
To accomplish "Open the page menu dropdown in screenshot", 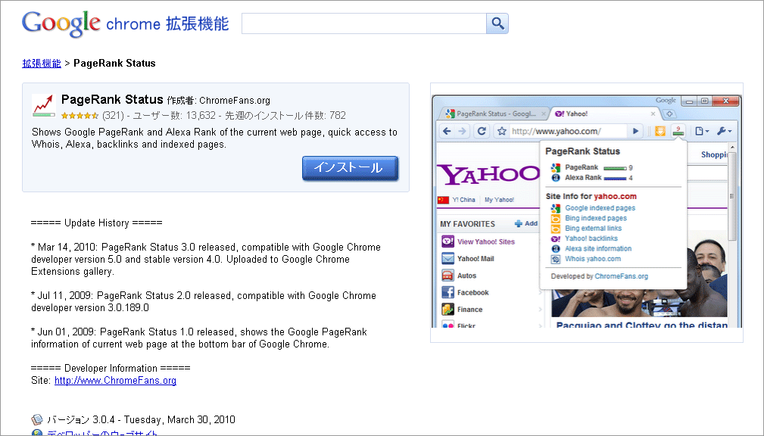I will pyautogui.click(x=702, y=131).
